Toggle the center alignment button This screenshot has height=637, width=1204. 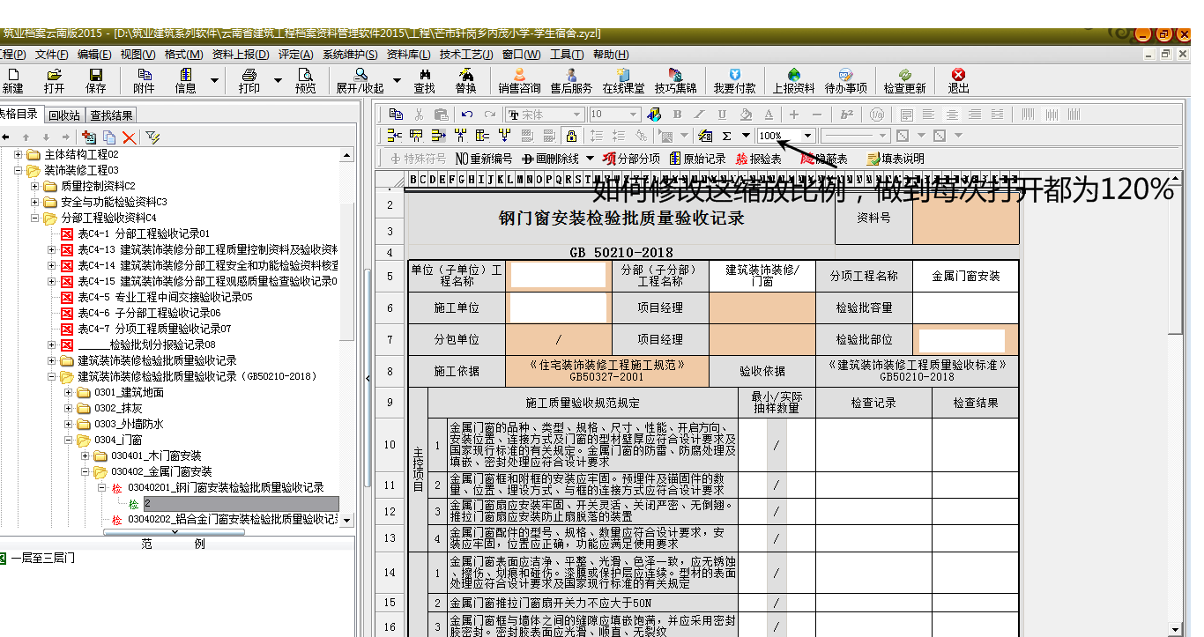[x=952, y=115]
